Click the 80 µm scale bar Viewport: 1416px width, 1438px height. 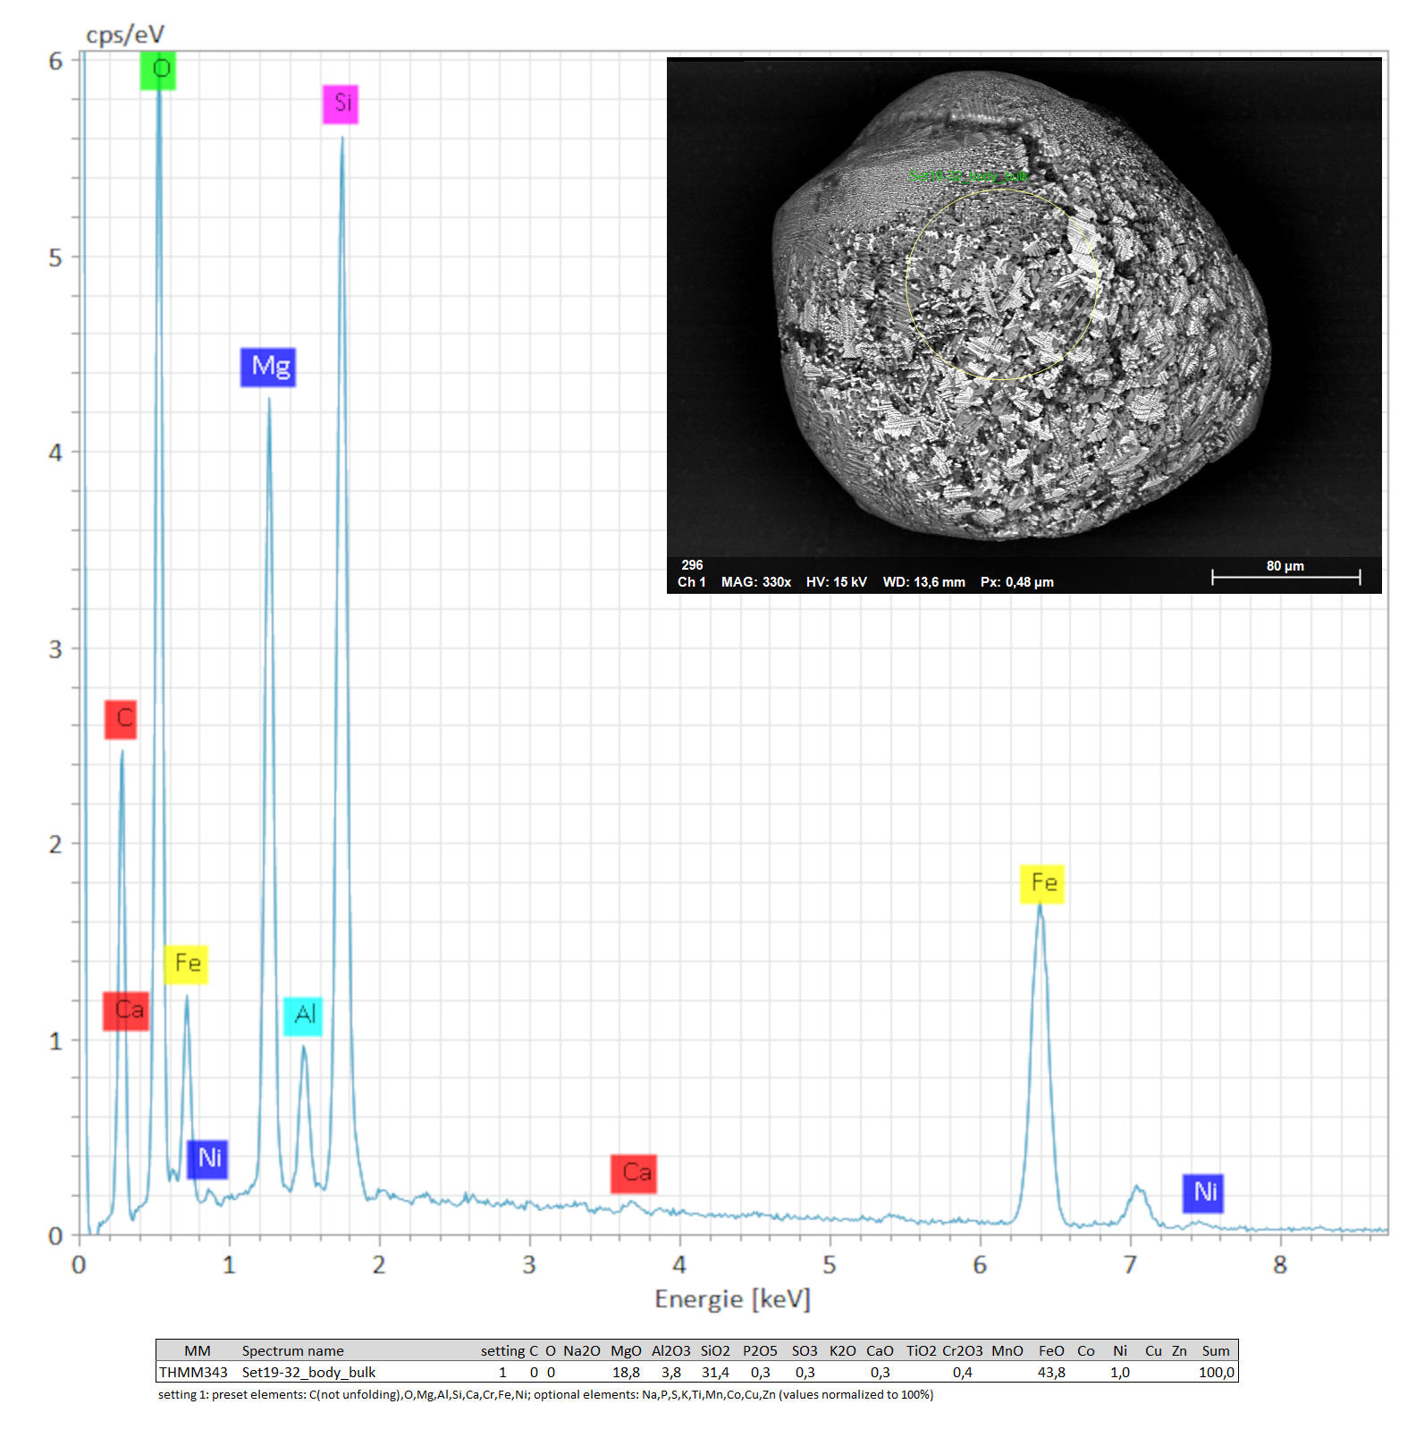pos(1285,577)
